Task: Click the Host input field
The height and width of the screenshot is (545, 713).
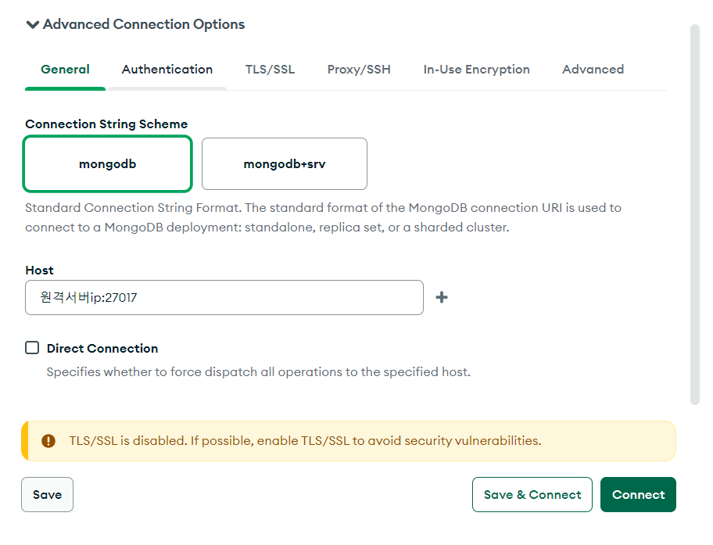Action: (x=224, y=298)
